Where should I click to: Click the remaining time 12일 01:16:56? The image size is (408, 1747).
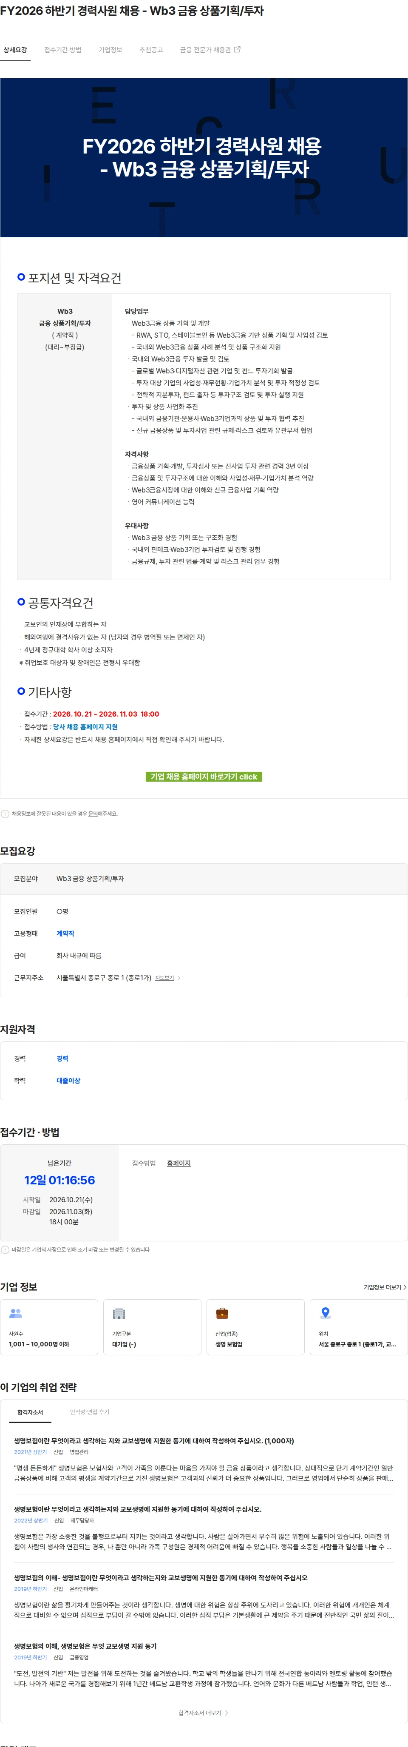tap(59, 1180)
